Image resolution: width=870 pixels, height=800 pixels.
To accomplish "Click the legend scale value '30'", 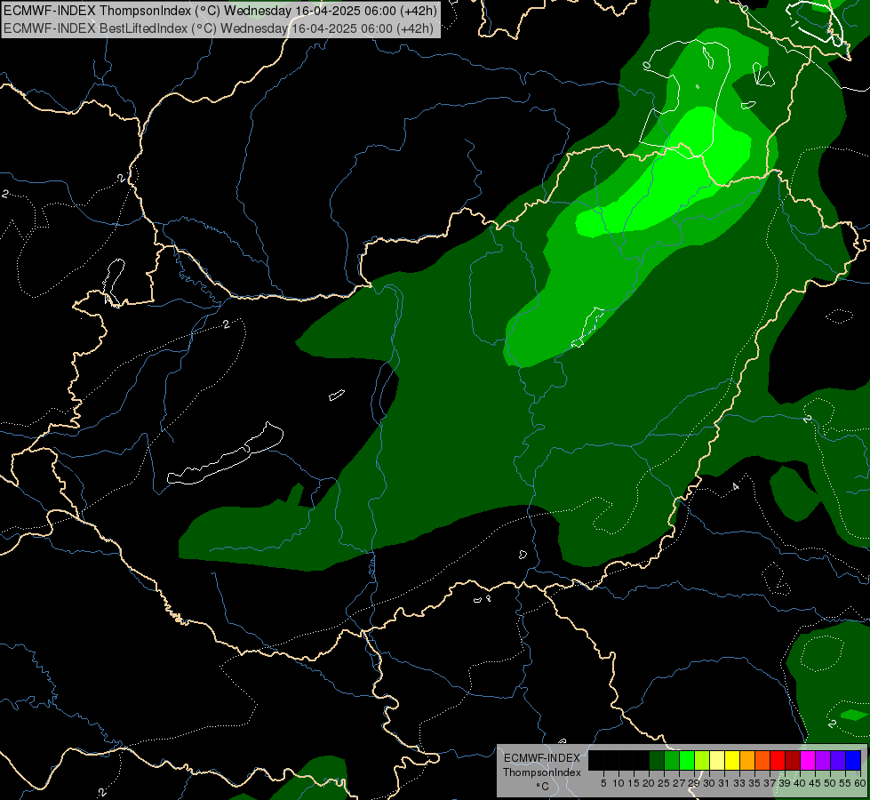I will pos(708,783).
